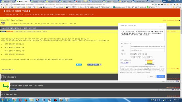The height and width of the screenshot is (102, 182).
Task: Open Internet Explorer from the taskbar
Action: click(8, 100)
